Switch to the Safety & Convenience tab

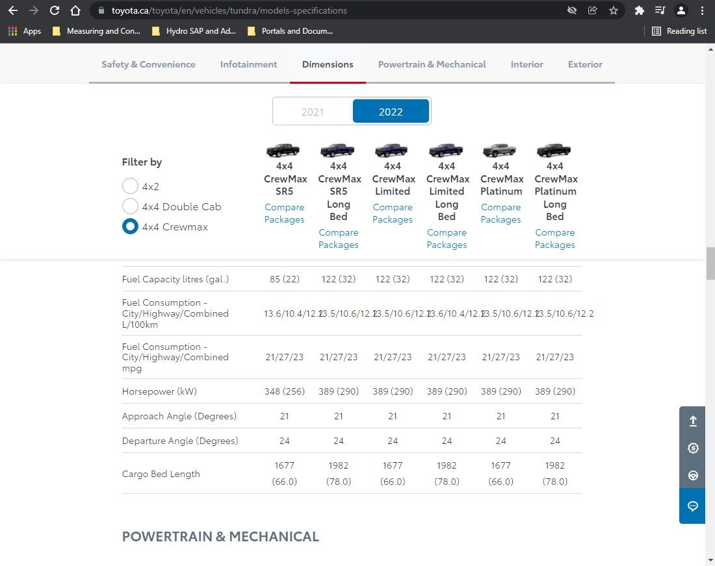[x=148, y=64]
